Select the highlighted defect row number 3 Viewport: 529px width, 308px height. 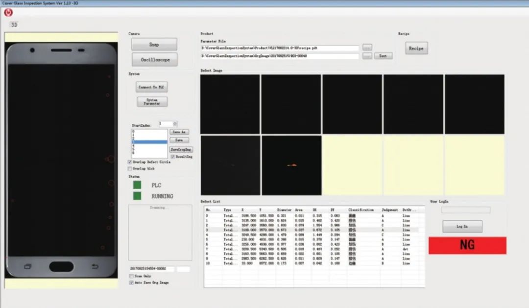click(312, 230)
